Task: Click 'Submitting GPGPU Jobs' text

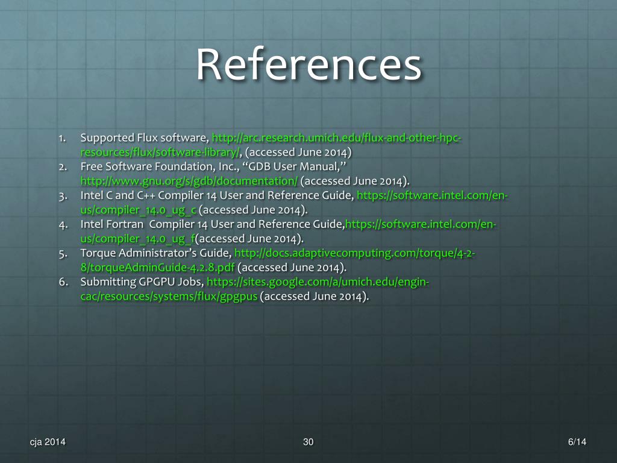Action: (142, 282)
